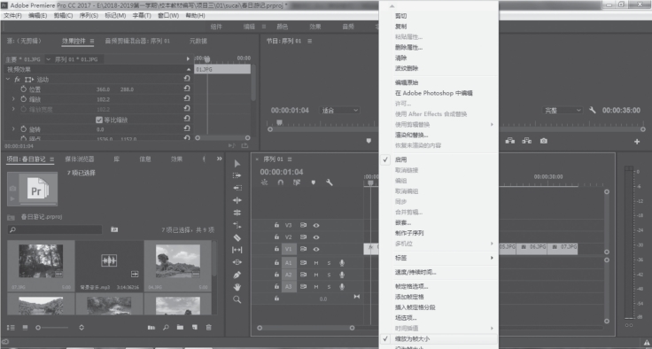Select the Track Select Backward tool
The image size is (652, 349).
237,188
